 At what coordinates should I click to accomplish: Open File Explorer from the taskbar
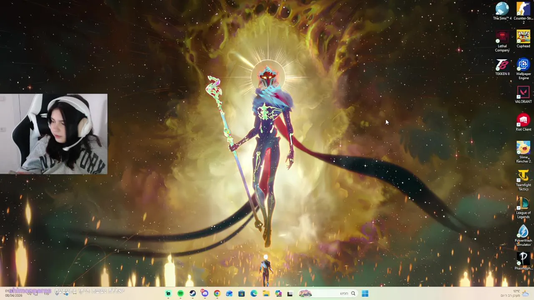266,294
